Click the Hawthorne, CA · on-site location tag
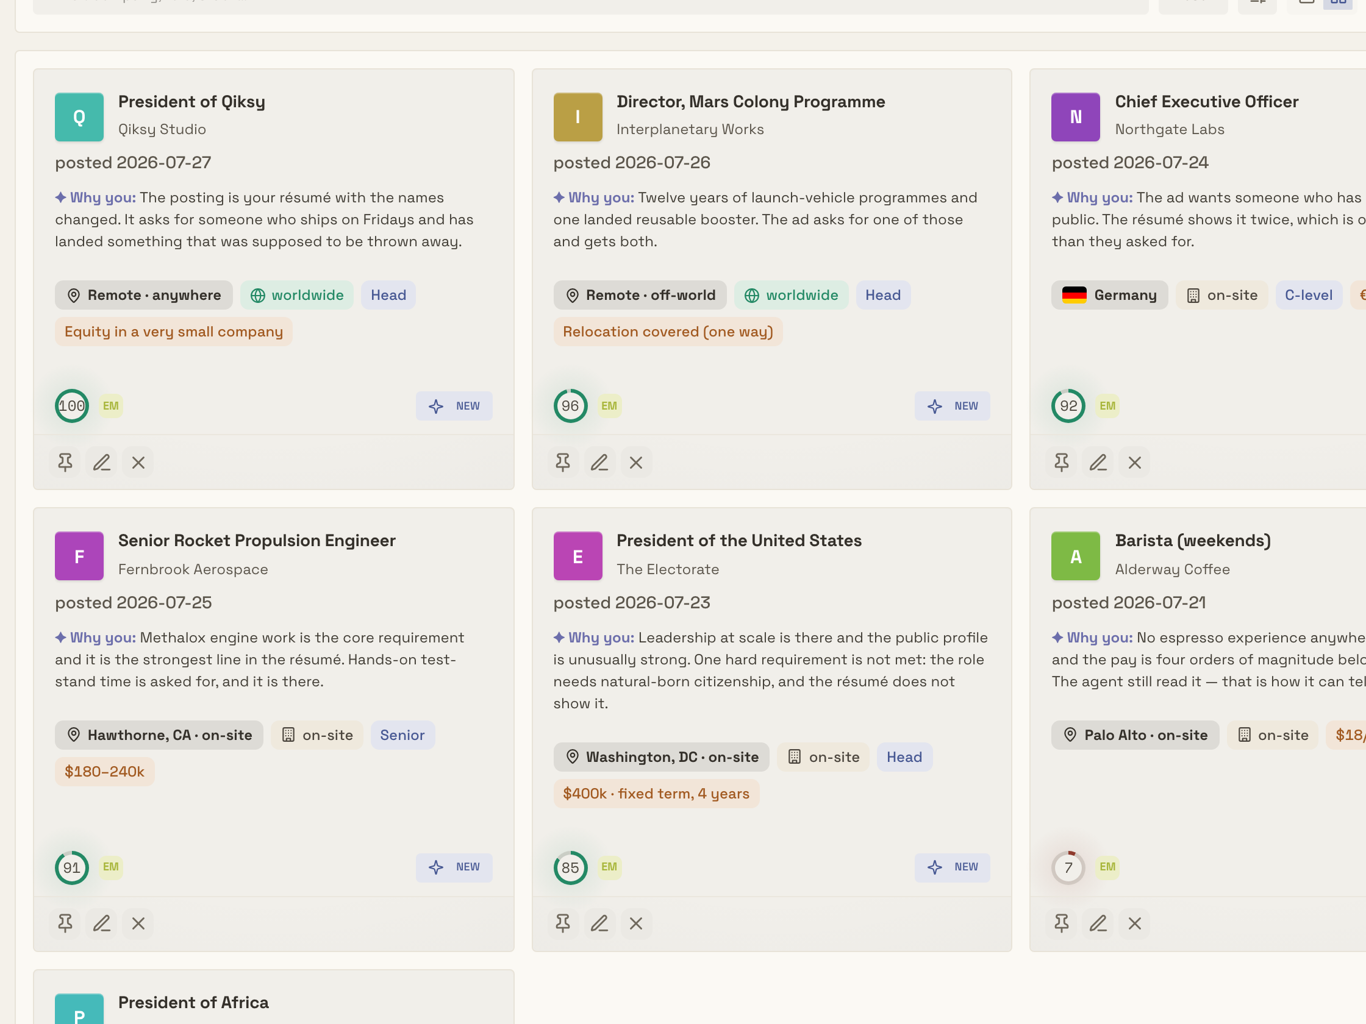 (x=159, y=735)
